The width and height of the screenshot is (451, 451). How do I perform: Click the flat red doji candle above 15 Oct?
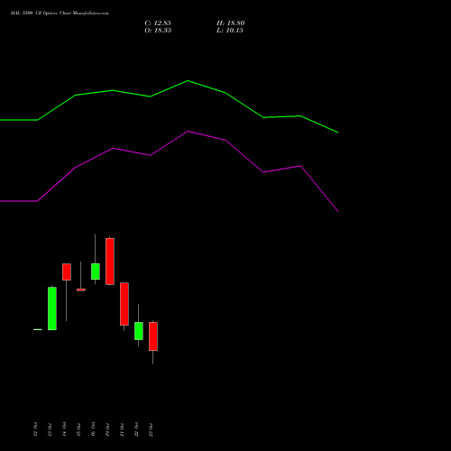pyautogui.click(x=81, y=290)
